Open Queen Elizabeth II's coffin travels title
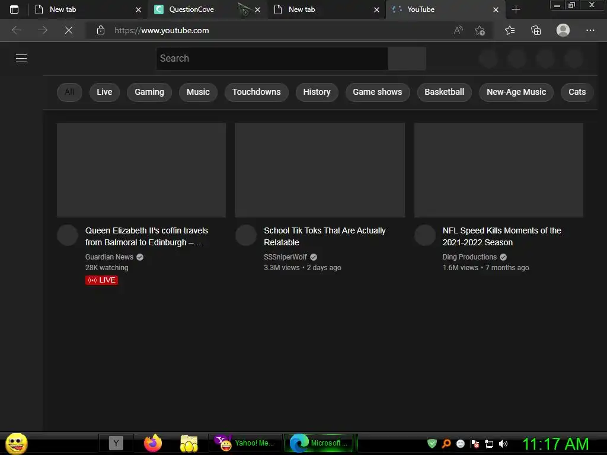The height and width of the screenshot is (455, 607). pos(147,236)
